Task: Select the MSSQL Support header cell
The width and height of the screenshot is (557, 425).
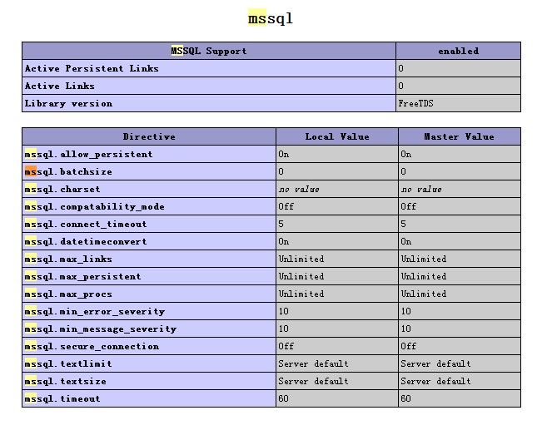Action: click(x=209, y=51)
